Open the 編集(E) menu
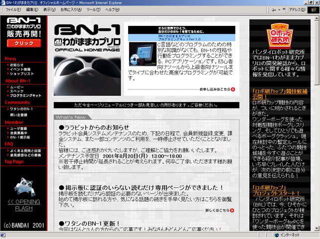This screenshot has height=239, width=320. 32,9
